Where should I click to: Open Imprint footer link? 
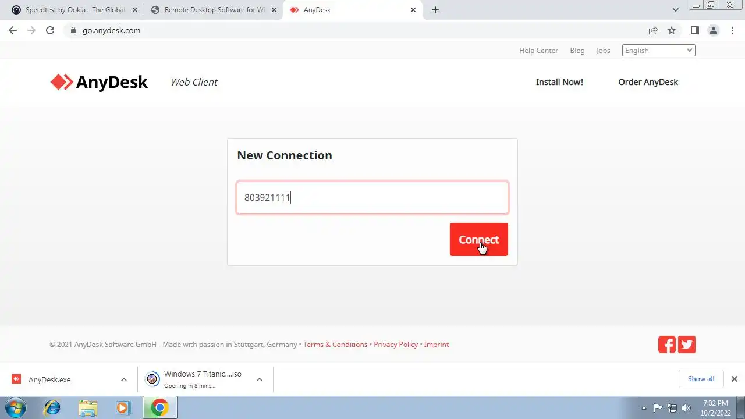point(437,345)
